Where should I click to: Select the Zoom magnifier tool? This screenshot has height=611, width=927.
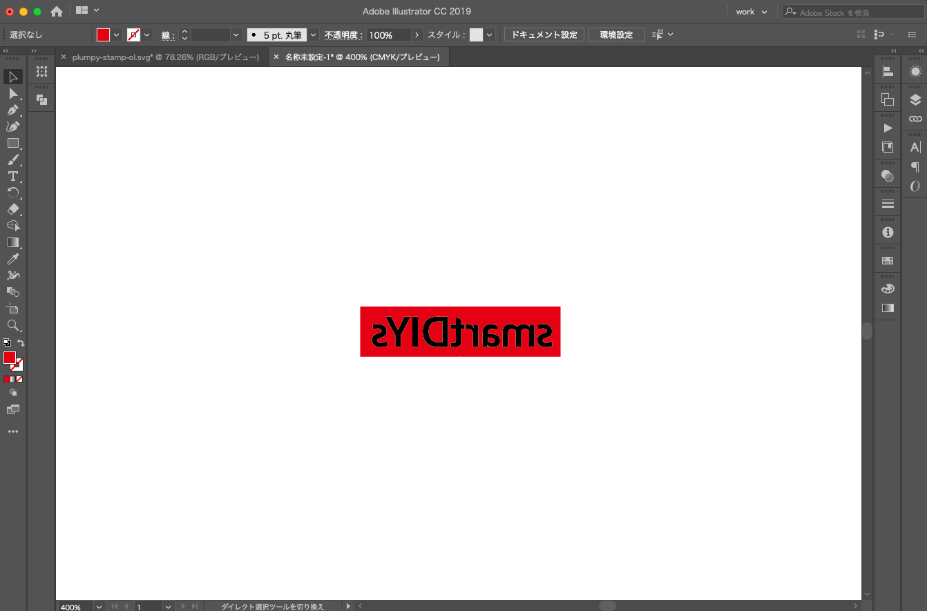tap(13, 325)
